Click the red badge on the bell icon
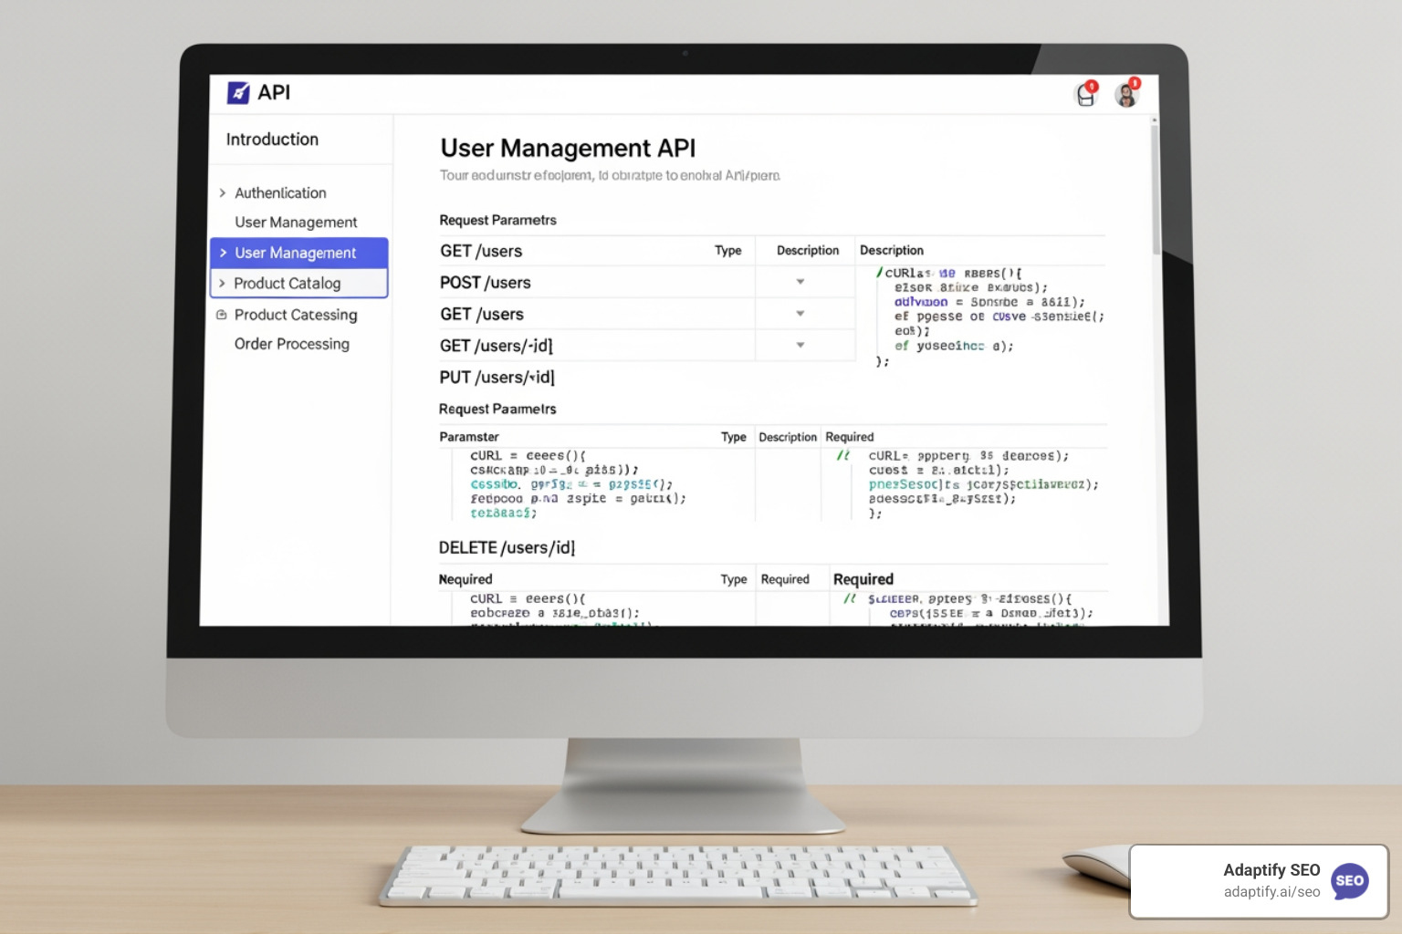This screenshot has height=934, width=1402. coord(1092,86)
